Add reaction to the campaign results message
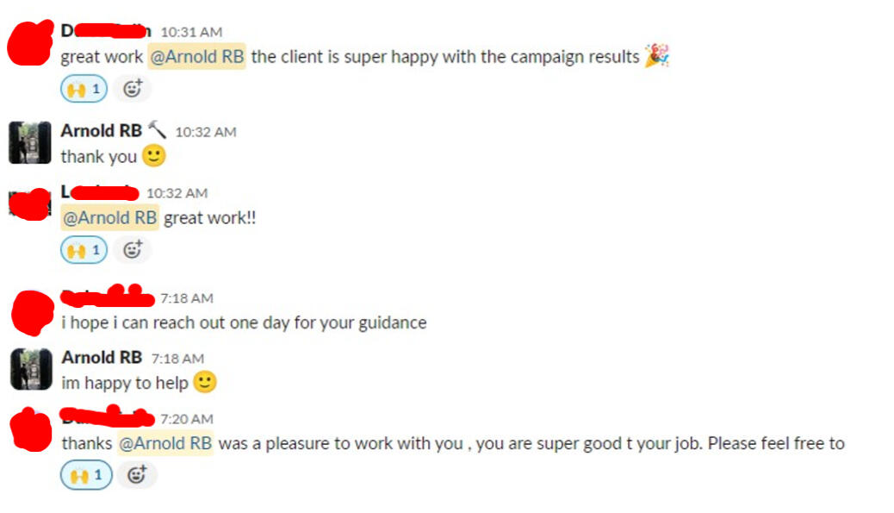Image resolution: width=894 pixels, height=513 pixels. pos(133,89)
